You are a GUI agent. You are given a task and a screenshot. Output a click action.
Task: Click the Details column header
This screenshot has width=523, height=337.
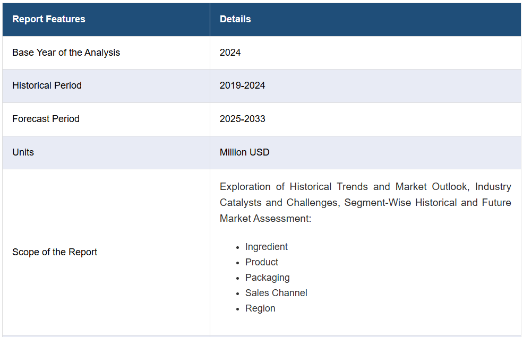235,19
